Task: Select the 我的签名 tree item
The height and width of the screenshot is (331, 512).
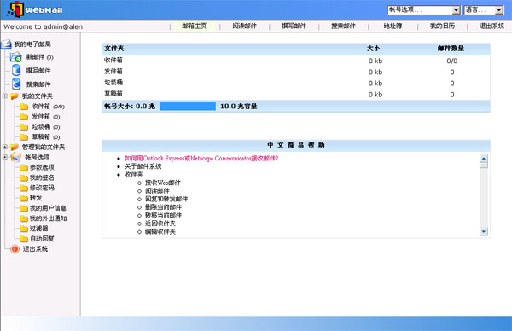Action: click(42, 177)
